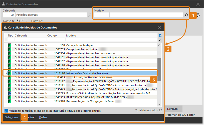Image resolution: width=204 pixels, height=125 pixels.
Task: Click type icon of Cabeçalho e Rodapé row
Action: 10,45
